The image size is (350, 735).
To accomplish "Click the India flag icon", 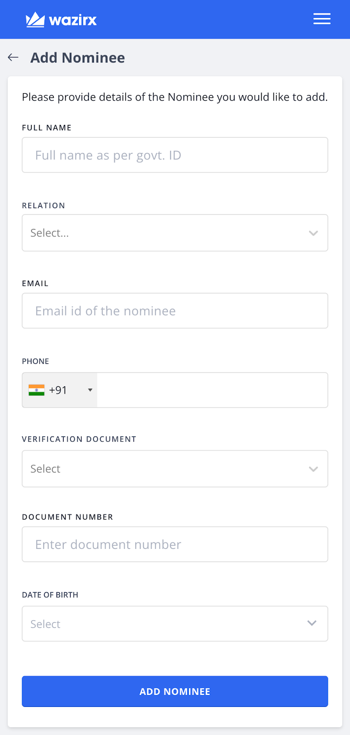I will [37, 390].
